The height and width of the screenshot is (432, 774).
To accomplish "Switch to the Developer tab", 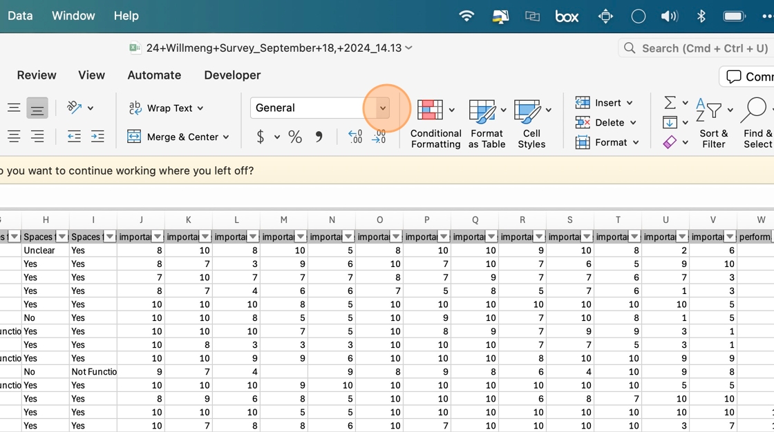I will coord(232,75).
